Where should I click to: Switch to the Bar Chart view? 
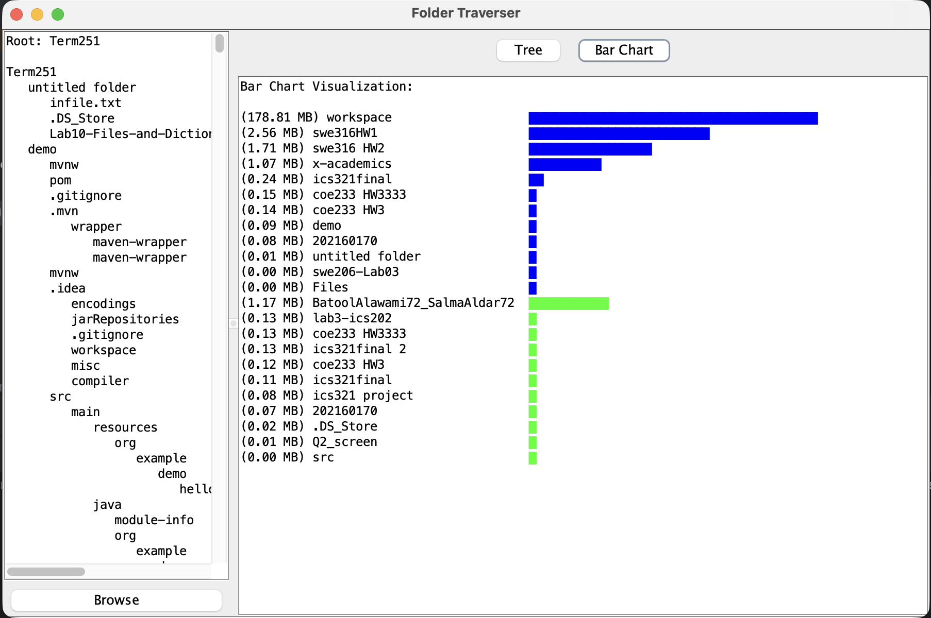623,50
